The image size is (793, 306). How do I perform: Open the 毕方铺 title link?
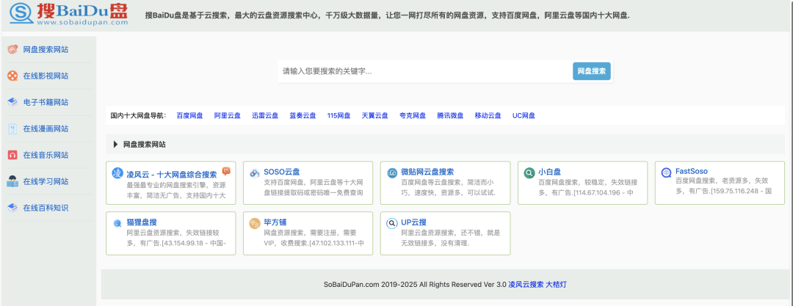tap(275, 222)
